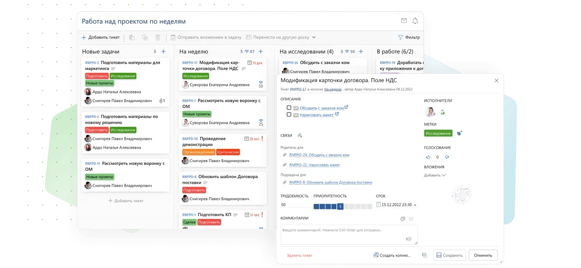Screen dimensions: 581x268
Task: Set priority to level 5 on slider
Action: pyautogui.click(x=340, y=207)
